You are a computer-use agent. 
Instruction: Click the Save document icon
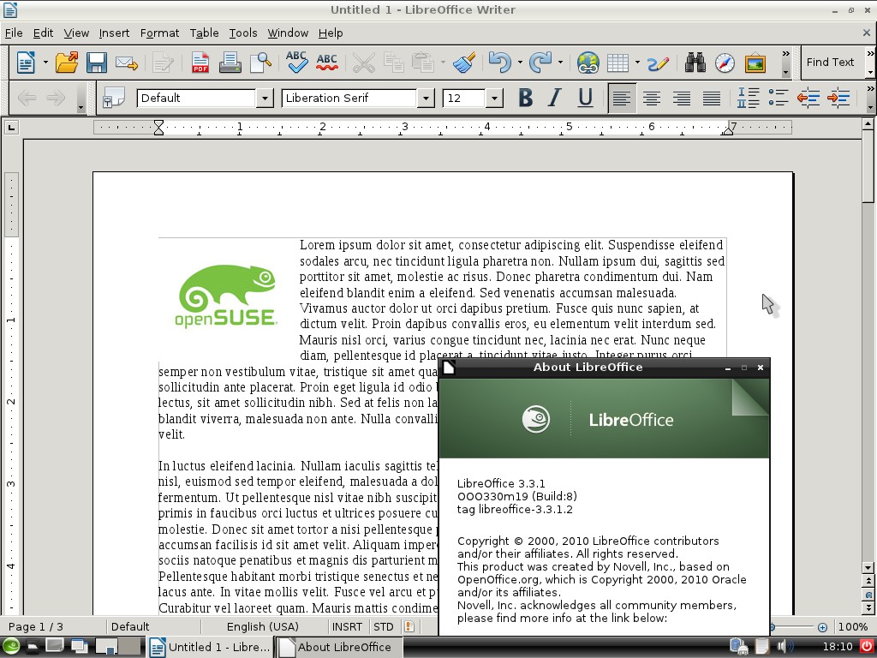point(96,63)
